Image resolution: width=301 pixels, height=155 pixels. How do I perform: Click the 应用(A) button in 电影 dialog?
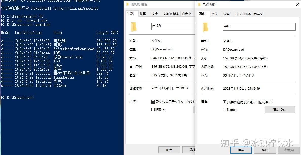tap(288, 150)
